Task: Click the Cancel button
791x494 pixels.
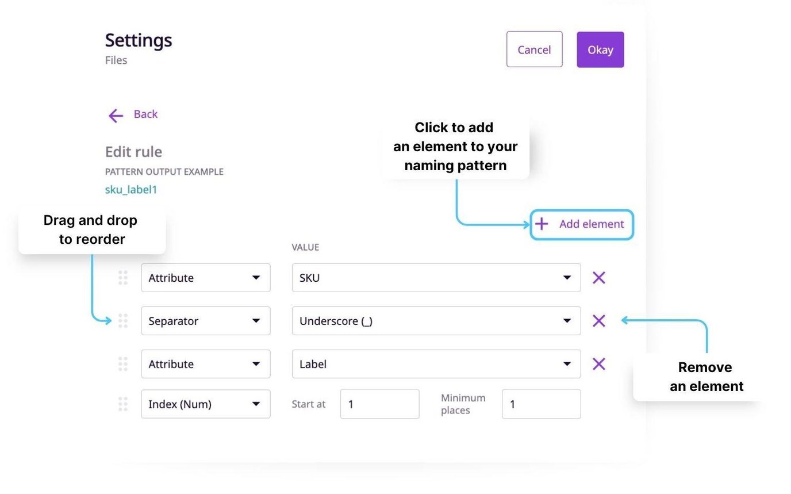Action: tap(534, 49)
